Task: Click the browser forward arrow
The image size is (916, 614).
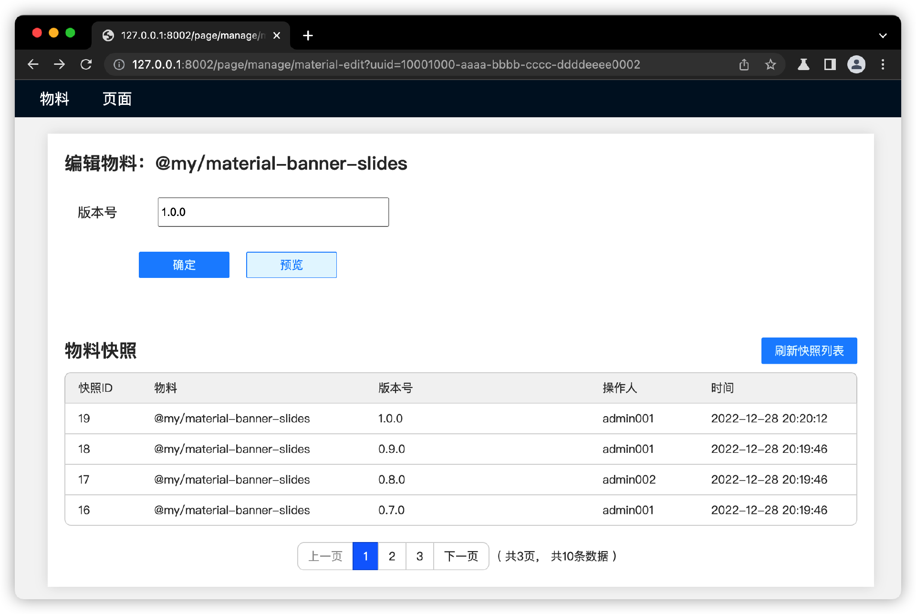Action: tap(60, 64)
